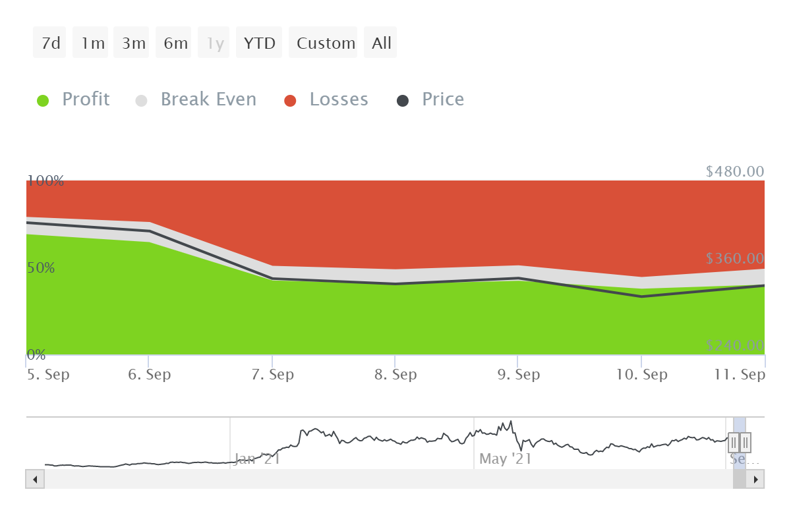Click the right scroll arrow of the navigator
The height and width of the screenshot is (527, 791).
coord(755,479)
